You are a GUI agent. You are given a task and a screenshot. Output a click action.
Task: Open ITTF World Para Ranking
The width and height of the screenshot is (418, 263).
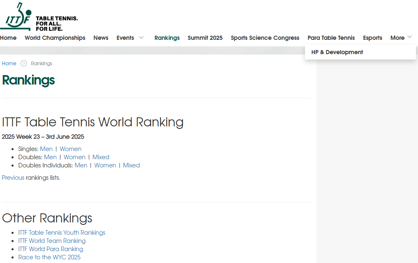[51, 249]
